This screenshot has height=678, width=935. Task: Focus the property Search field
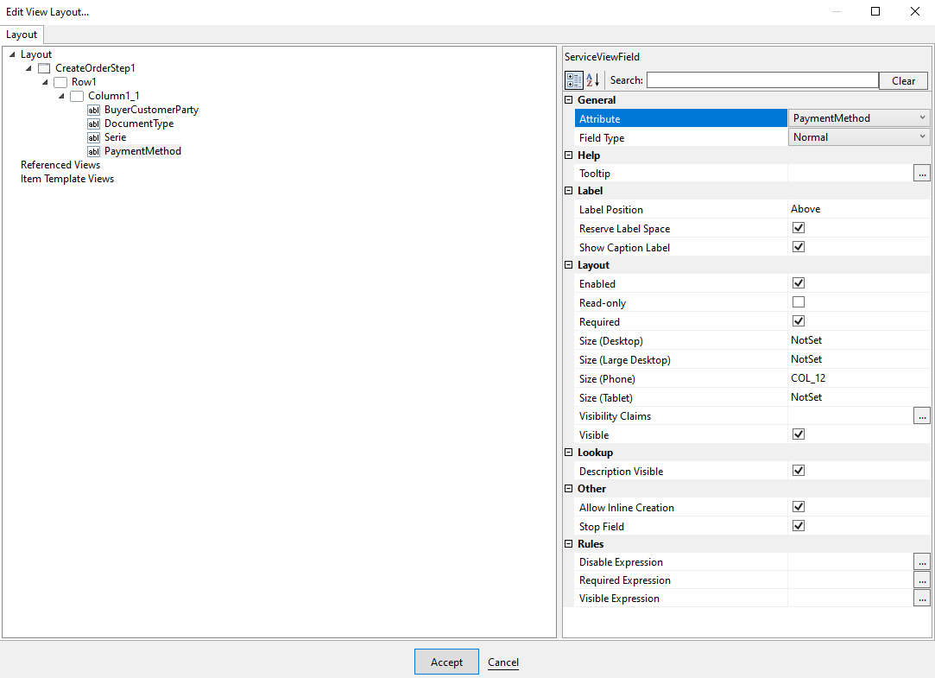click(762, 80)
